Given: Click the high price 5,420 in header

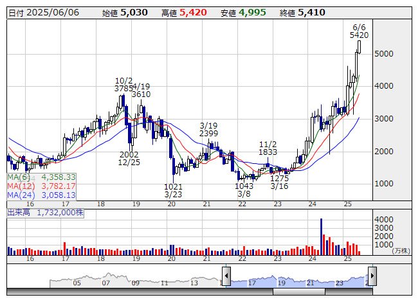Looking at the screenshot, I should point(193,12).
